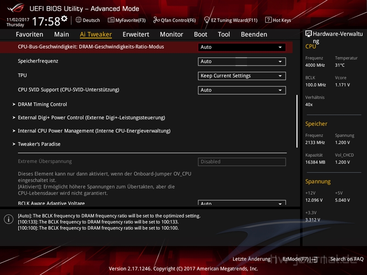Open Search on FAQ link

(347, 259)
